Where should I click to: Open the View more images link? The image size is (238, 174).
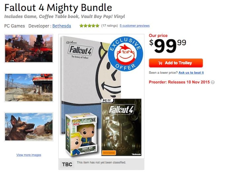tap(29, 155)
